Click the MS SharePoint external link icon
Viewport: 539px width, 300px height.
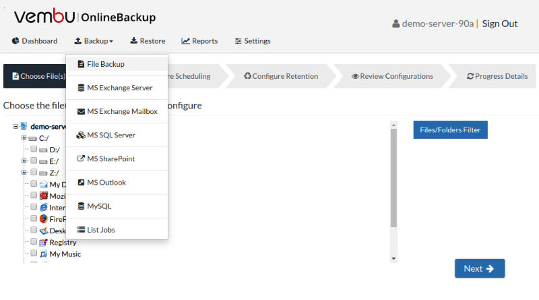pyautogui.click(x=81, y=158)
